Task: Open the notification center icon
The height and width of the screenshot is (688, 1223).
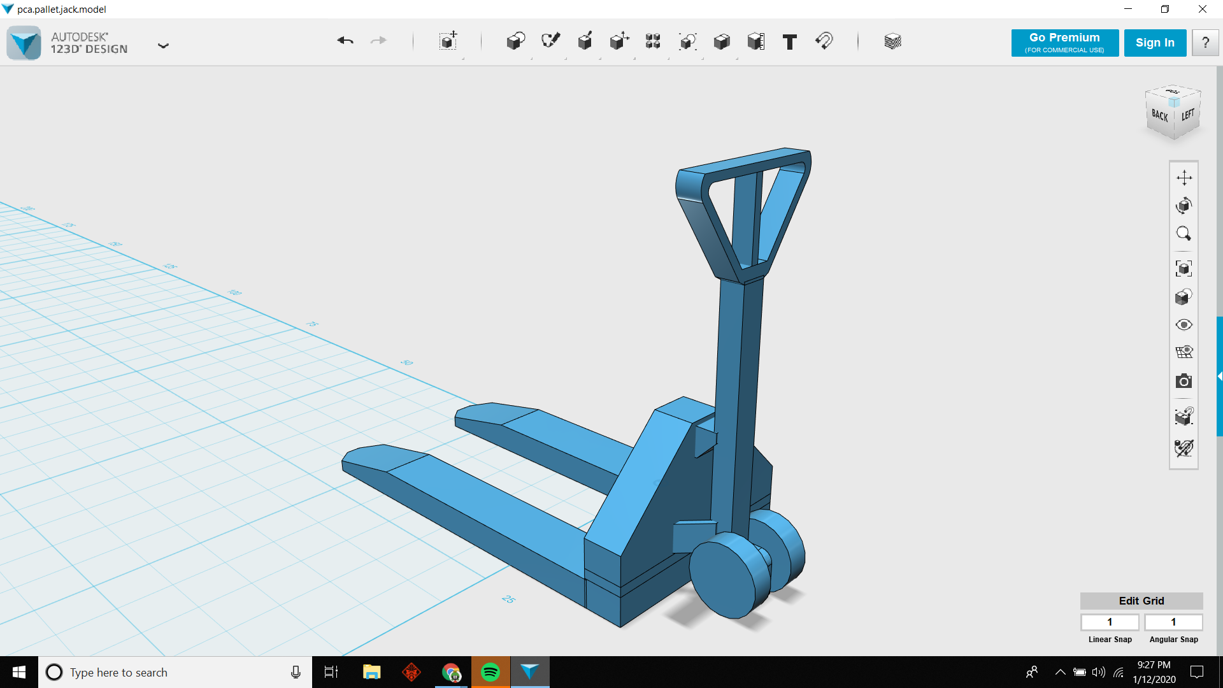Action: click(x=1197, y=672)
